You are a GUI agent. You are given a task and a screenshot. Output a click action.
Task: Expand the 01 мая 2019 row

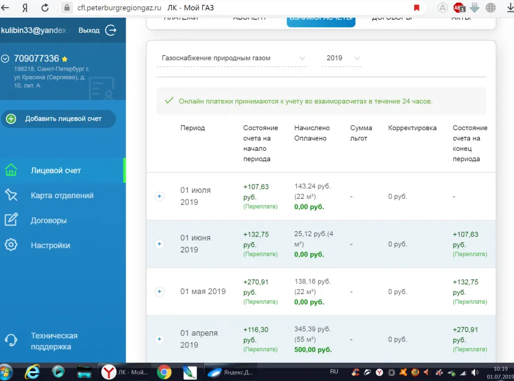(159, 291)
